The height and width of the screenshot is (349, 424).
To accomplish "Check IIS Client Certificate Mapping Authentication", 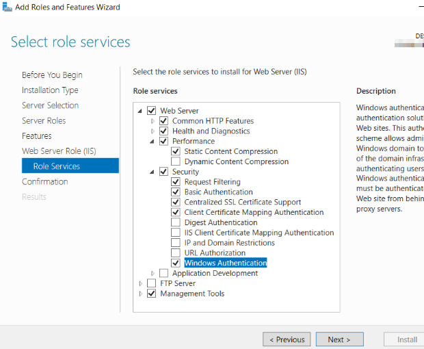I will pyautogui.click(x=176, y=233).
